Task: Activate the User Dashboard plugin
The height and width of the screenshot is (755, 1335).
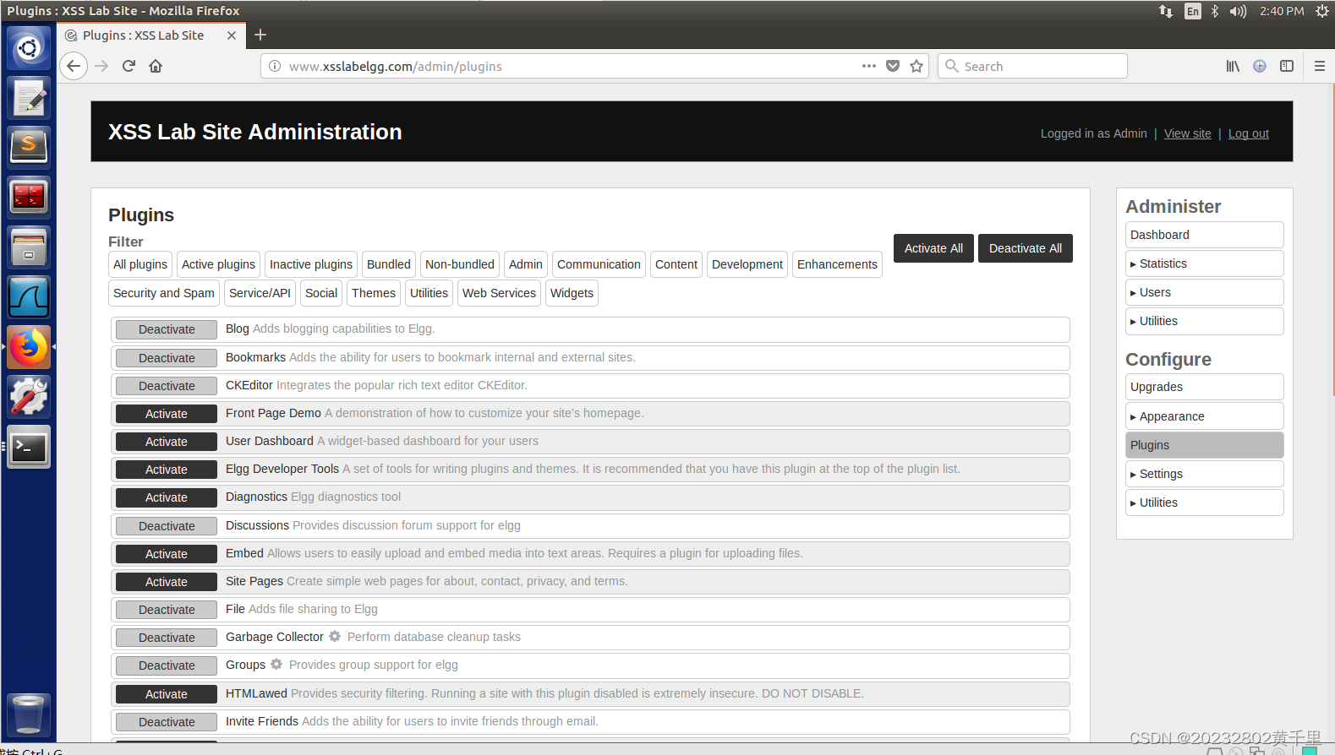Action: coord(167,442)
